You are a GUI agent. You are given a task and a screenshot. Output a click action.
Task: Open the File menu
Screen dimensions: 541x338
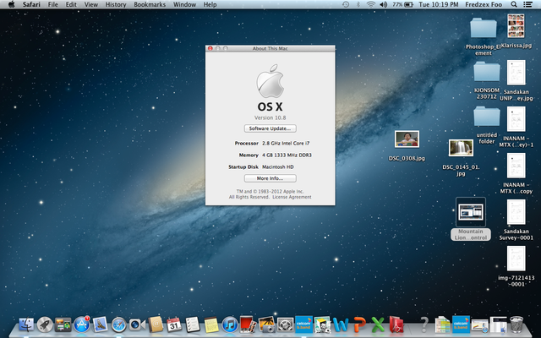coord(52,4)
